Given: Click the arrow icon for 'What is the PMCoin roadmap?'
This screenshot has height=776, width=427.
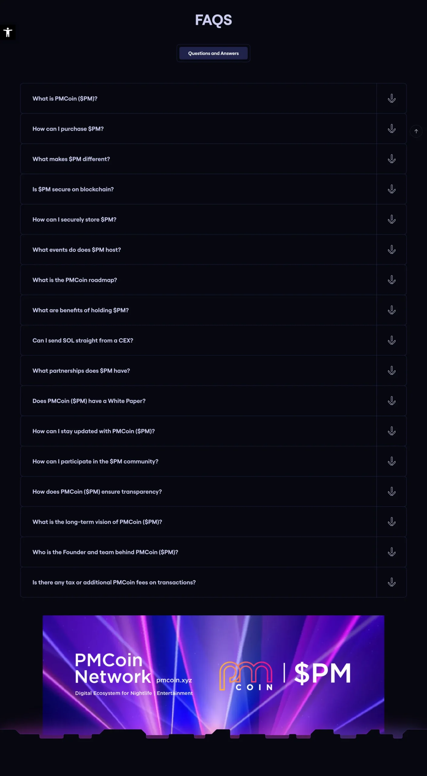Looking at the screenshot, I should pos(392,280).
